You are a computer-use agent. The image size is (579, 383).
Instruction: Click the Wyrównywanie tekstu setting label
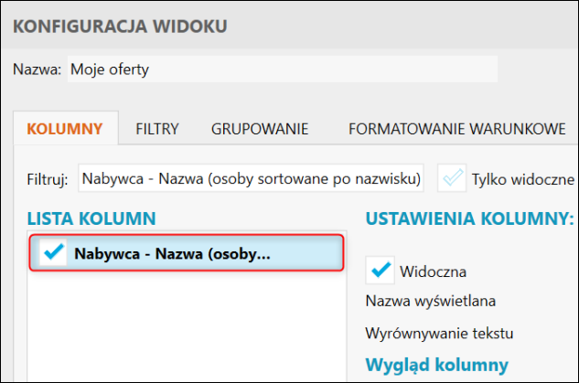coord(439,334)
